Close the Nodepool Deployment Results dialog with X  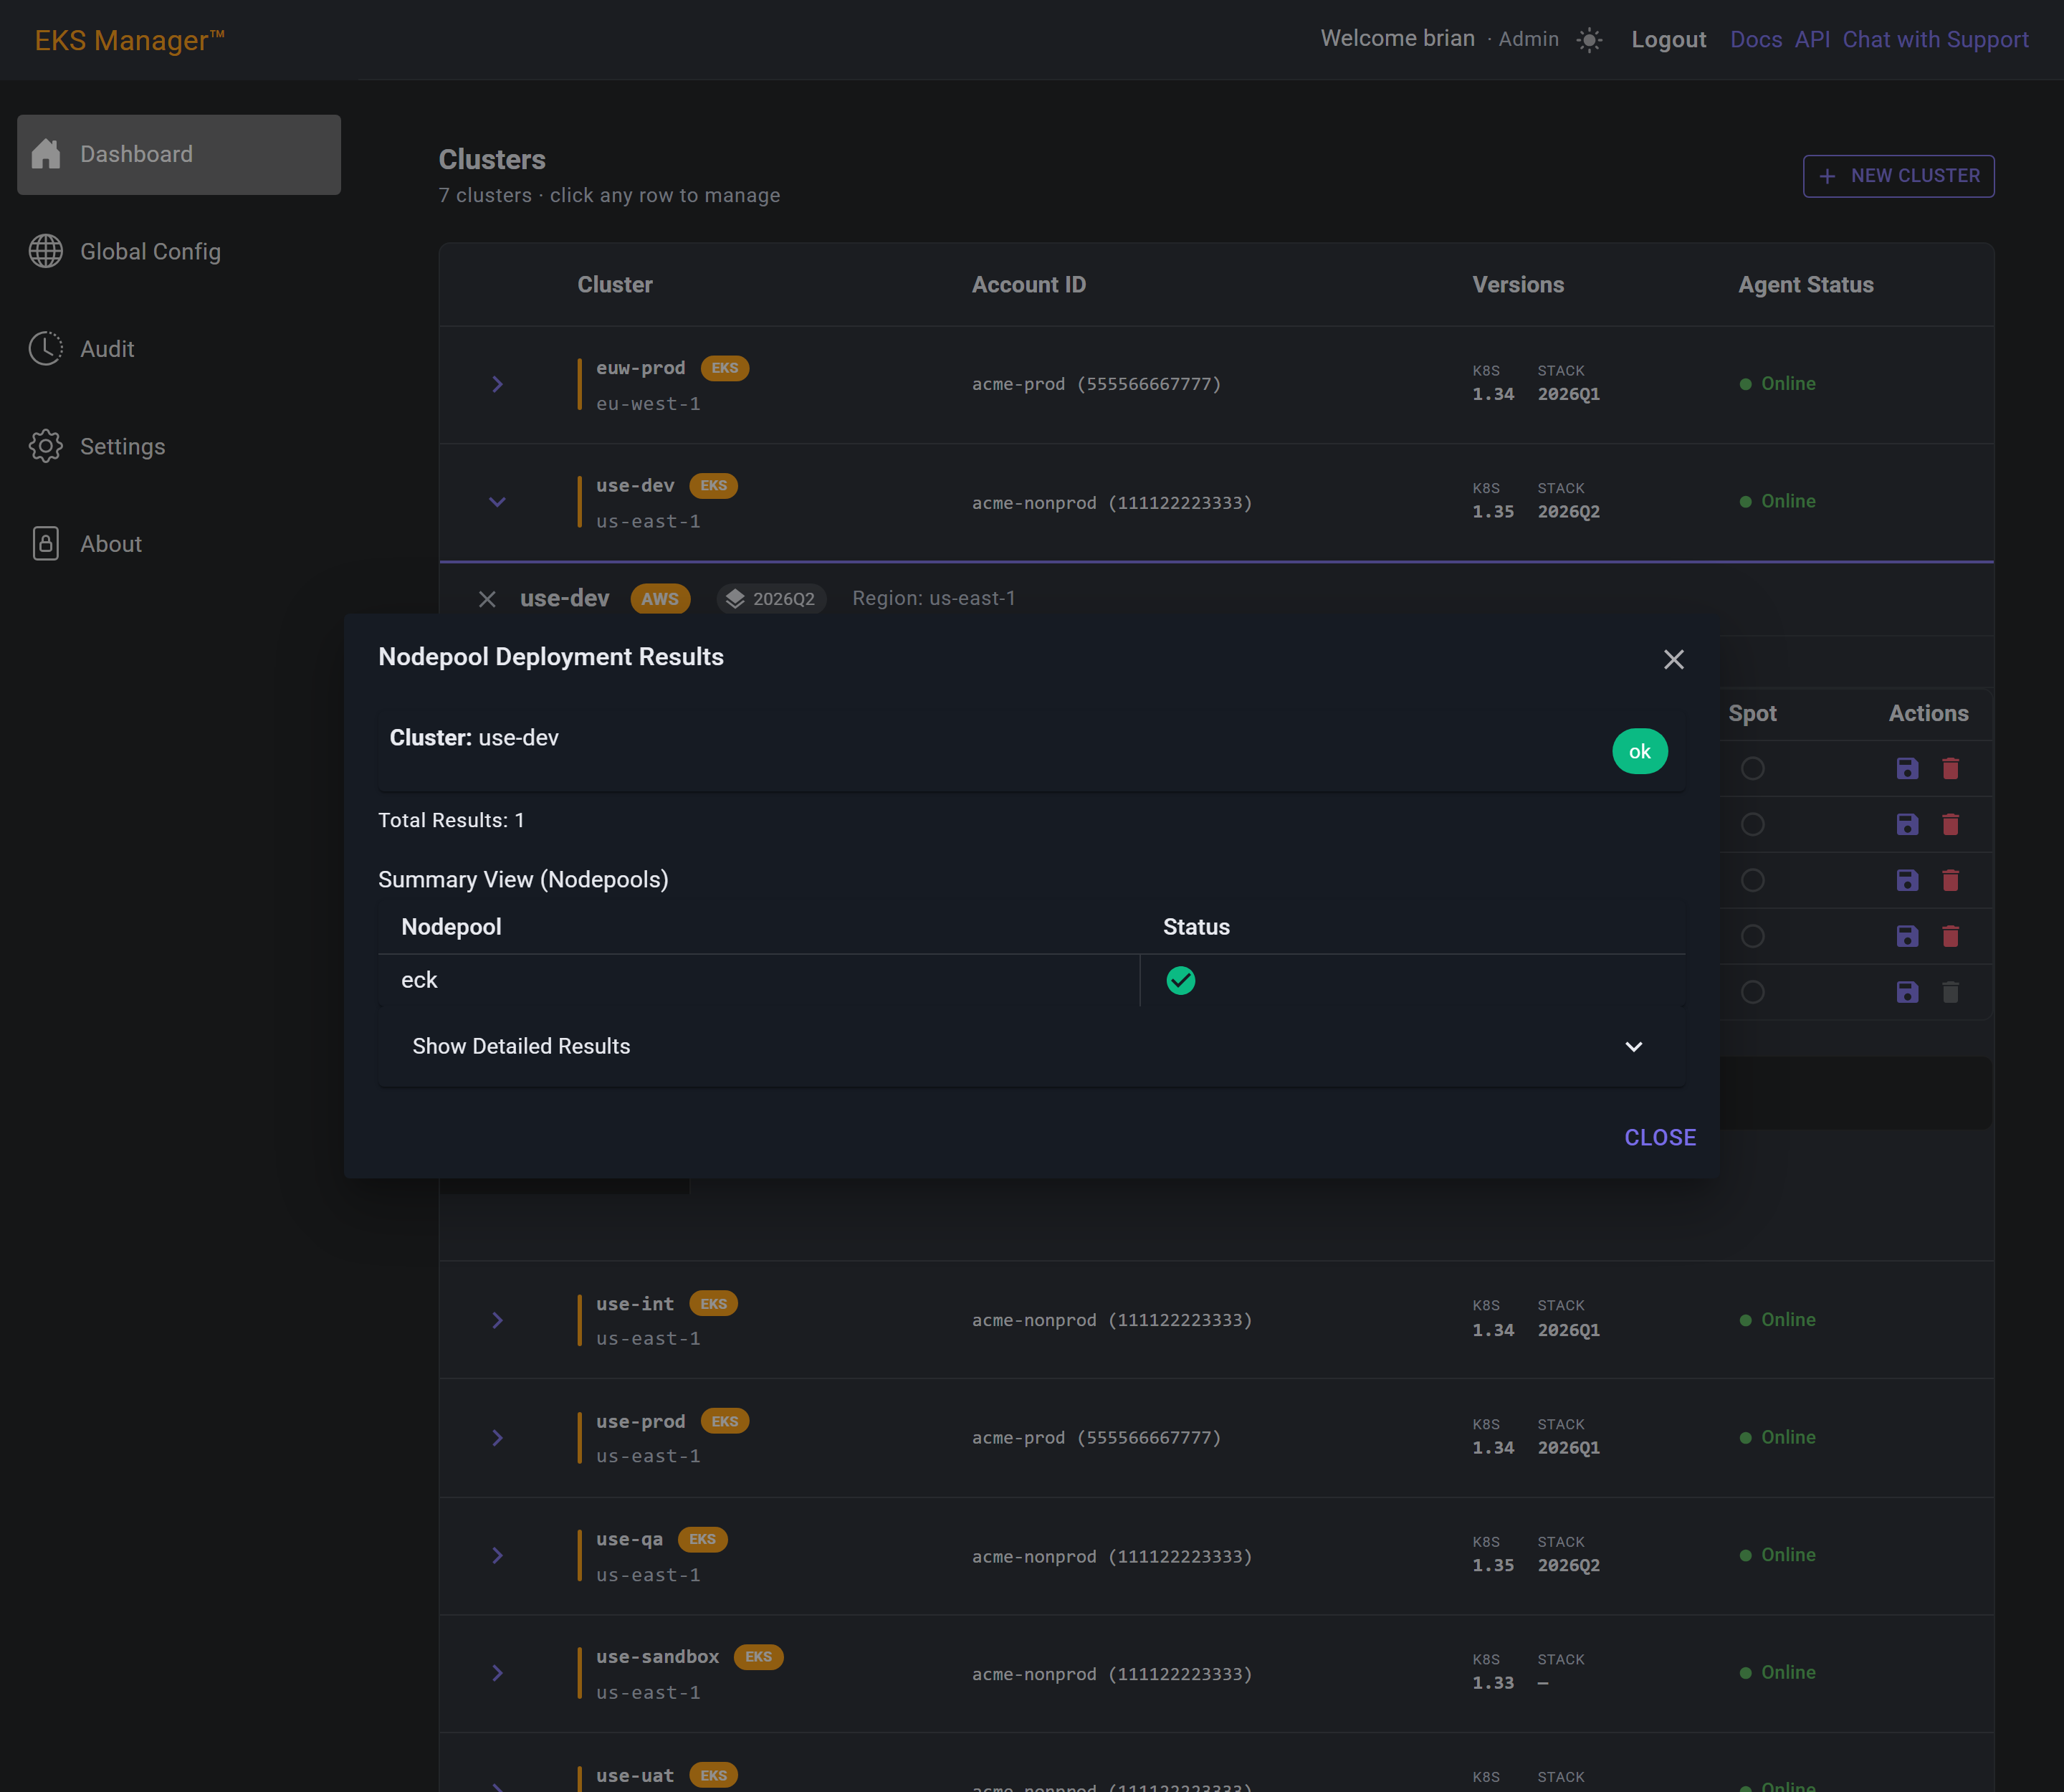coord(1673,659)
